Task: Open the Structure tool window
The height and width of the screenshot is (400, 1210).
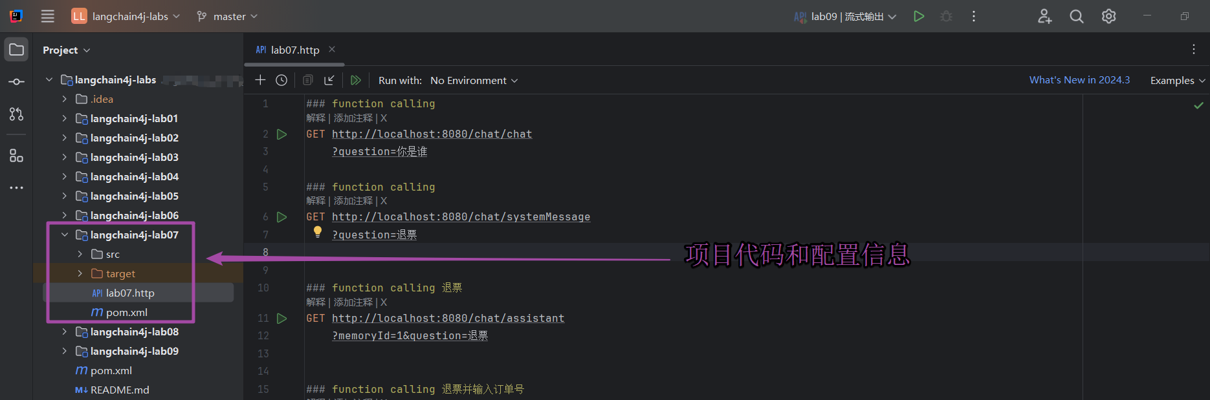Action: [x=17, y=156]
